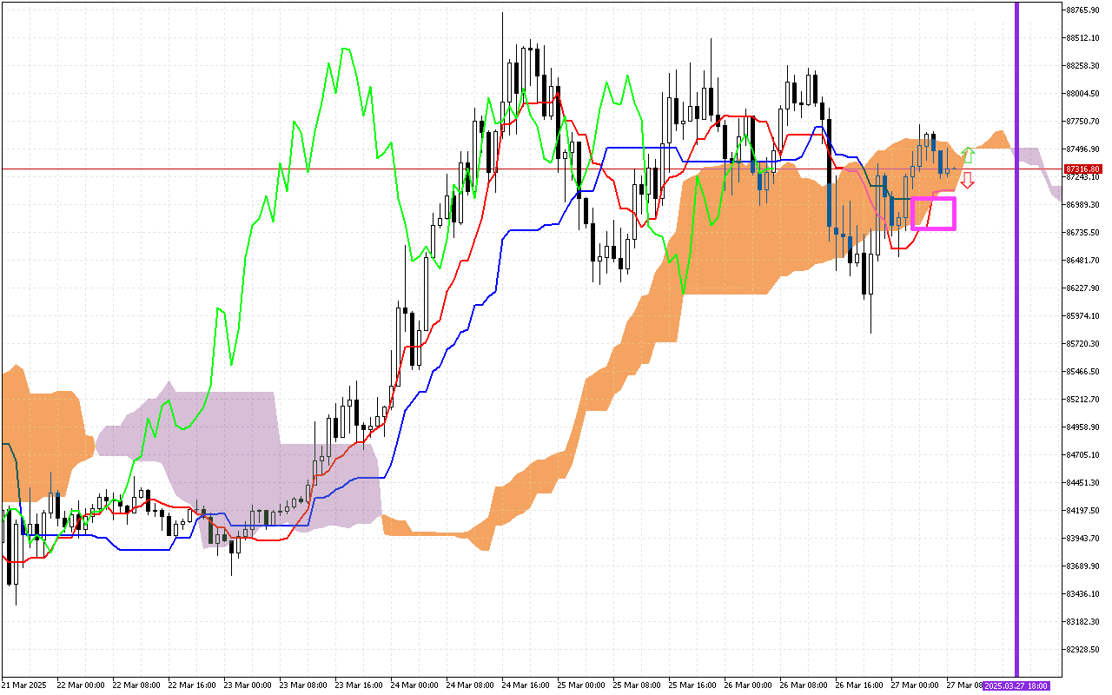Click price axis value 84451.30

tap(1082, 483)
